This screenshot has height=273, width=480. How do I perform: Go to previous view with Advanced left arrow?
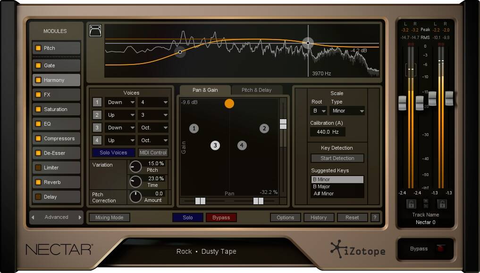coord(33,217)
